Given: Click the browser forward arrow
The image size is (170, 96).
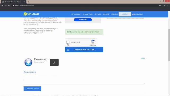Looking at the screenshot, I should [6, 6].
